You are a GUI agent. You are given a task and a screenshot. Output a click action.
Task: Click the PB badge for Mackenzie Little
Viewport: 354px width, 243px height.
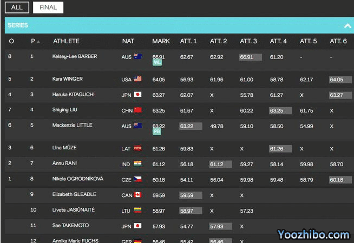(x=158, y=132)
